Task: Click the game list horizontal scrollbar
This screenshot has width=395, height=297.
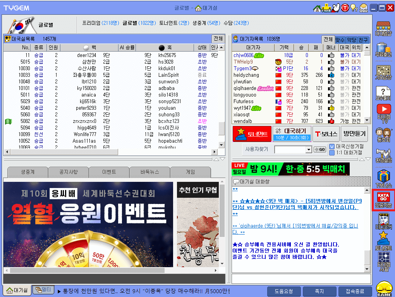Action: (x=65, y=152)
